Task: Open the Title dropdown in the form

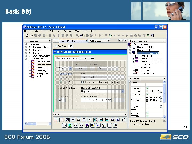Action: tap(70, 68)
